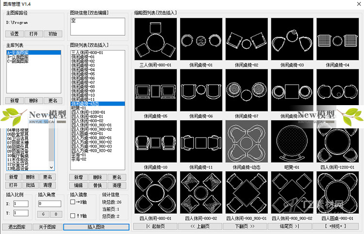Viewport: 364px width, 234px height.
Task: Select the 休闲桌椅-10 thumbnail preview
Action: click(155, 141)
